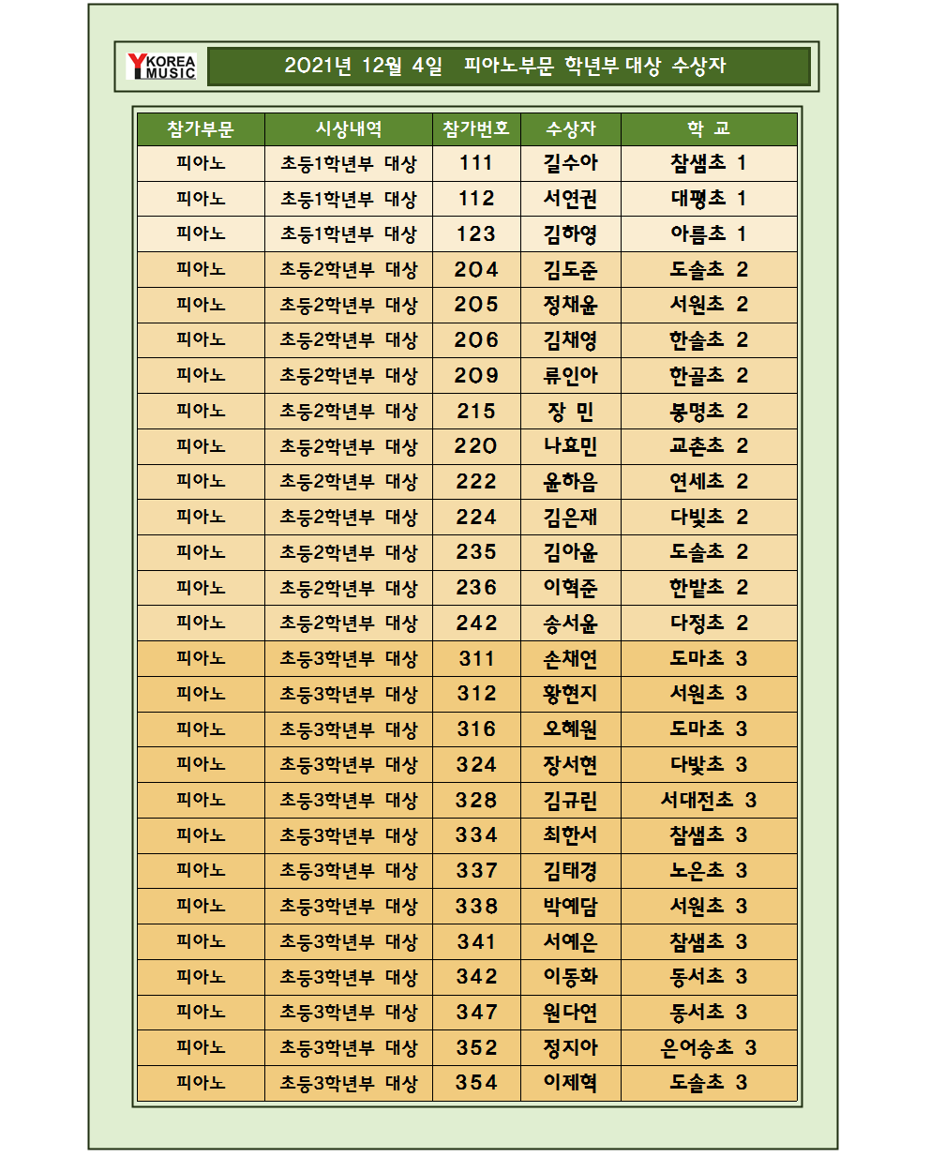Select the name 장 민
Screen dimensions: 930x1157
tap(571, 412)
